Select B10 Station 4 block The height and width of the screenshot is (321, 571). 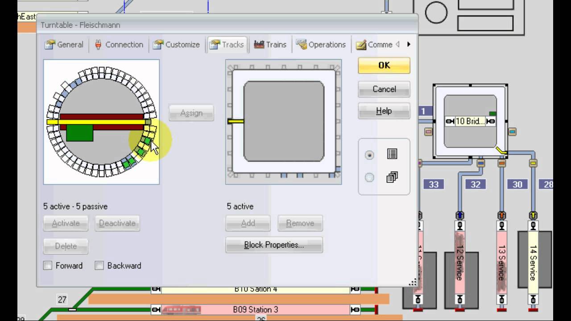click(256, 289)
